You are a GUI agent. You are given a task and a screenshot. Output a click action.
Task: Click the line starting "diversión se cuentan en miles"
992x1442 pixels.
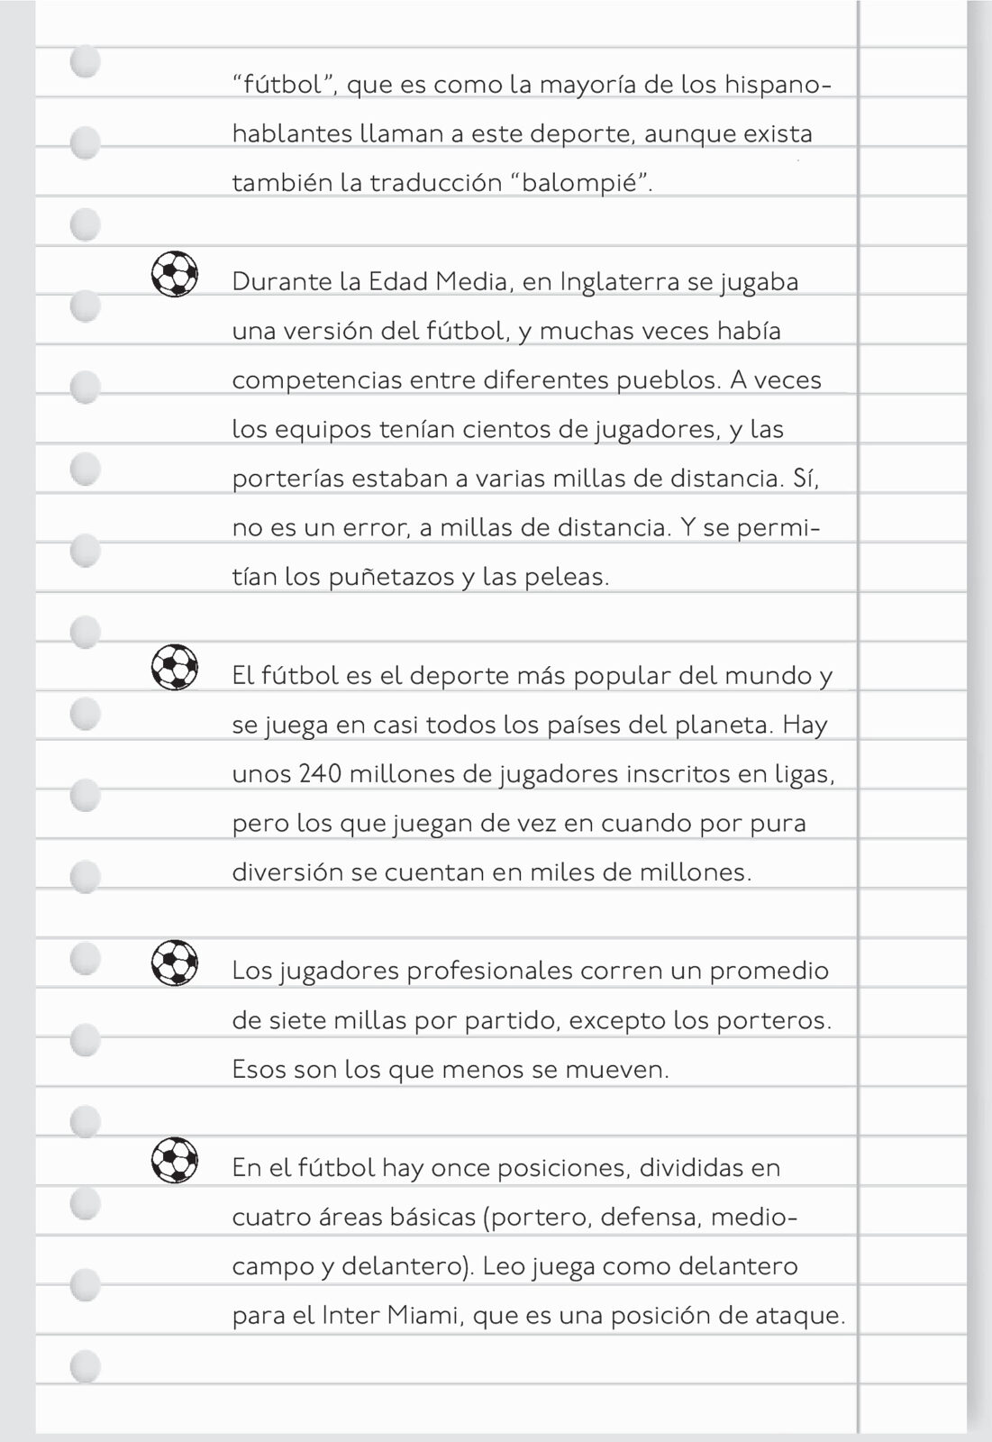point(492,872)
